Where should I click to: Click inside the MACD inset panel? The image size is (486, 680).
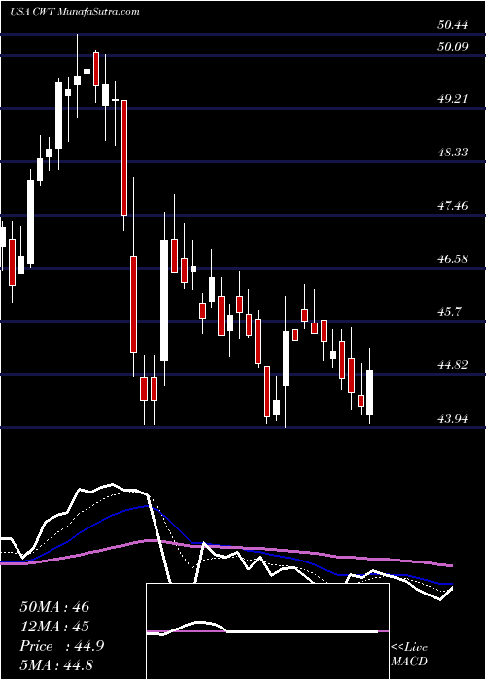[267, 631]
